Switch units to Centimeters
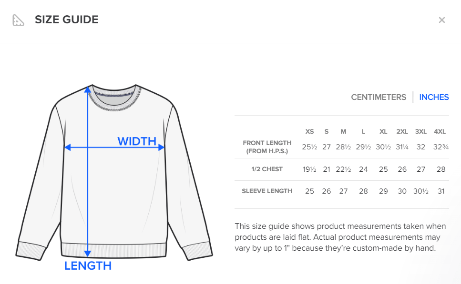The width and height of the screenshot is (461, 284). pyautogui.click(x=379, y=97)
